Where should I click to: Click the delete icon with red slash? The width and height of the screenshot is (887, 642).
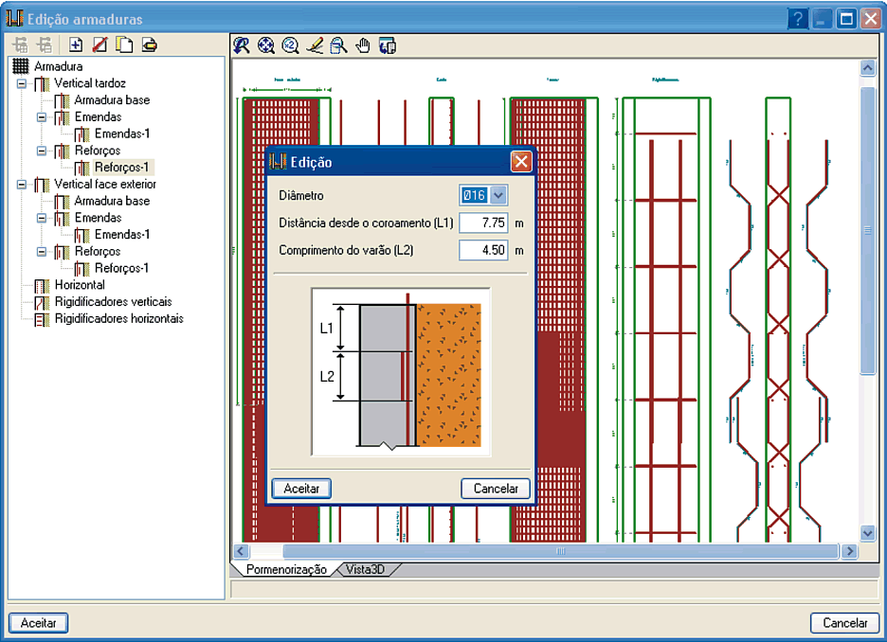tap(100, 45)
